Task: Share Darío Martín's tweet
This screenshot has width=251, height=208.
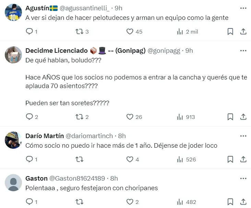Action: 243,159
